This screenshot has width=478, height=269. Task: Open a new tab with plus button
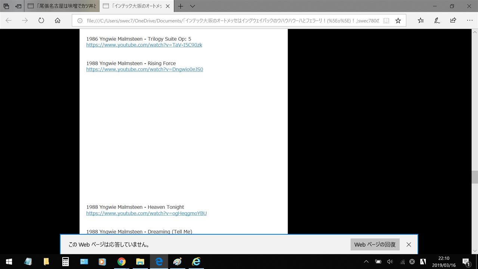click(x=180, y=6)
